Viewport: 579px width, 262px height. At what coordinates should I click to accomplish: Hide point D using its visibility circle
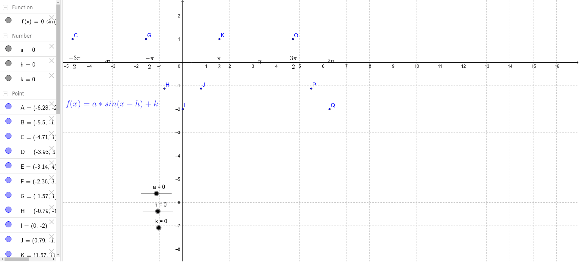(x=8, y=151)
